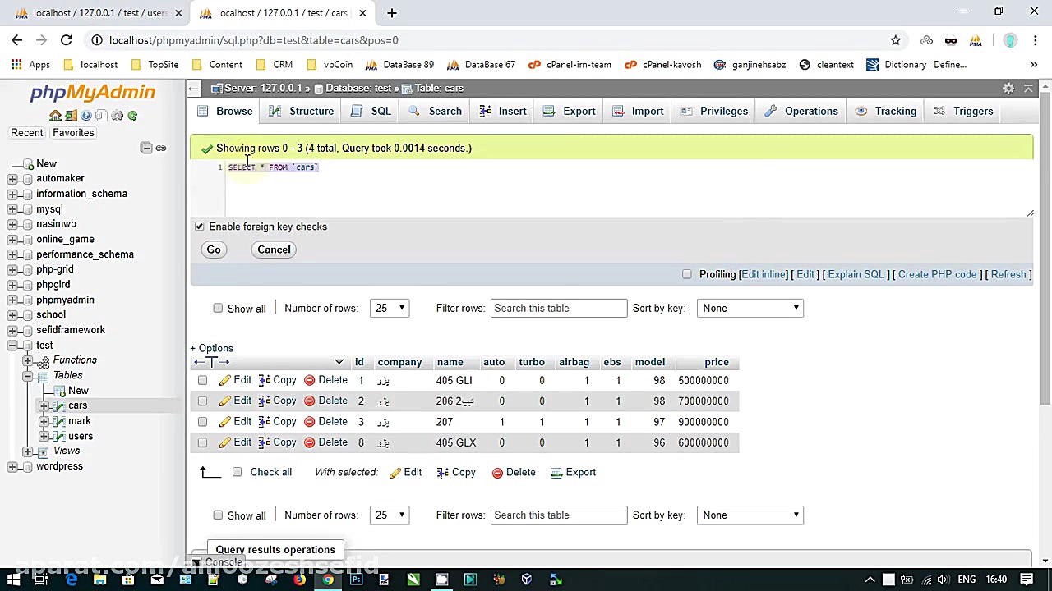Click inside the Search this table field
The height and width of the screenshot is (591, 1052).
pos(558,308)
